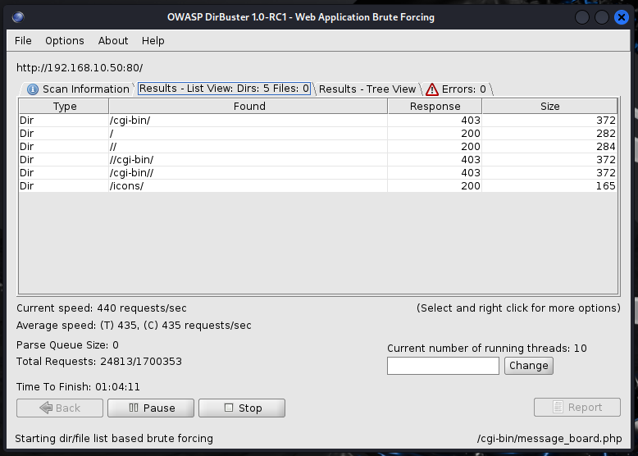Click the DirBuster app icon in title bar
Screen dimensions: 638x456
(x=18, y=17)
